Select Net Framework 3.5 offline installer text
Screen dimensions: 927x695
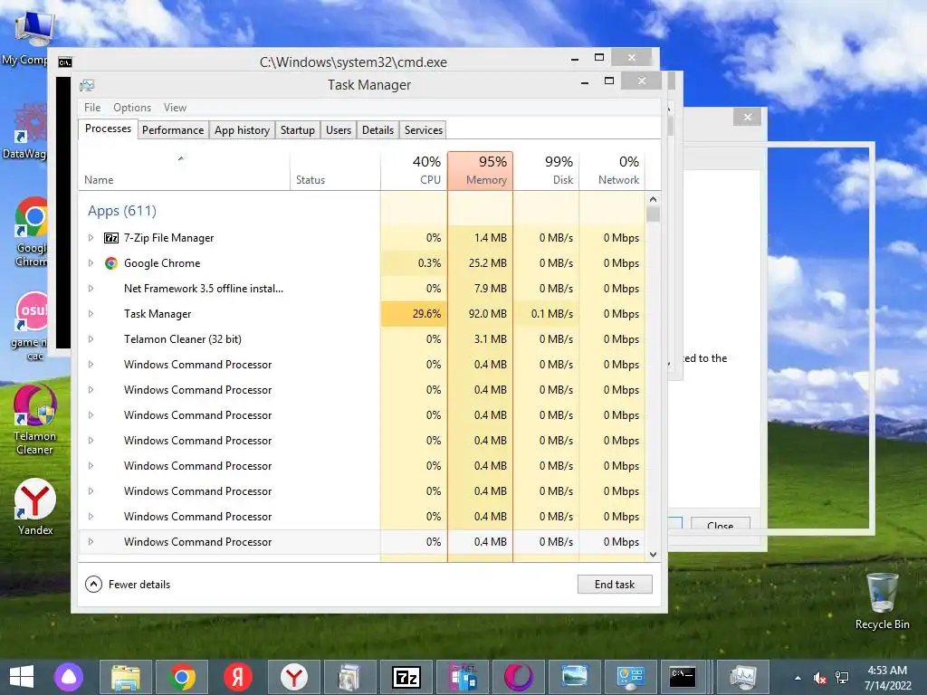[204, 289]
